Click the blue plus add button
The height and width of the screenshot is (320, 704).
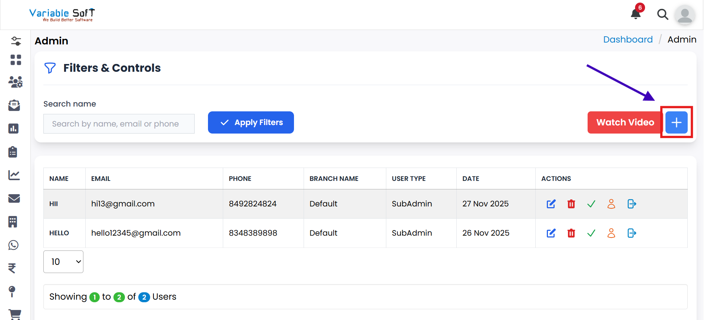coord(676,122)
